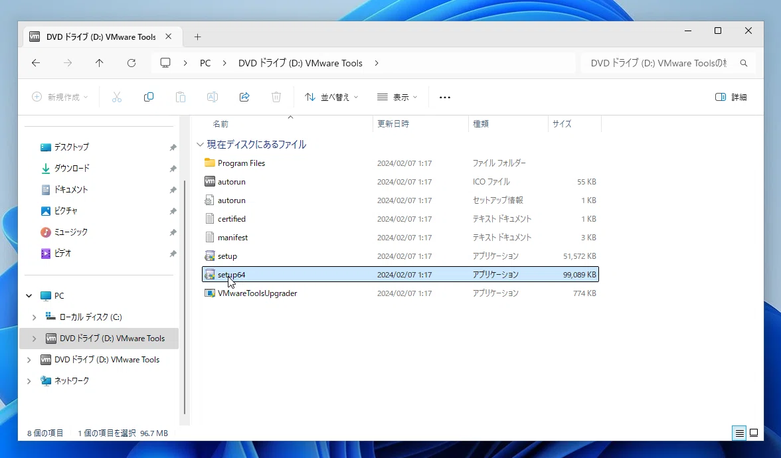Viewport: 781px width, 458px height.
Task: Click the Rename icon in the toolbar
Action: coord(213,97)
